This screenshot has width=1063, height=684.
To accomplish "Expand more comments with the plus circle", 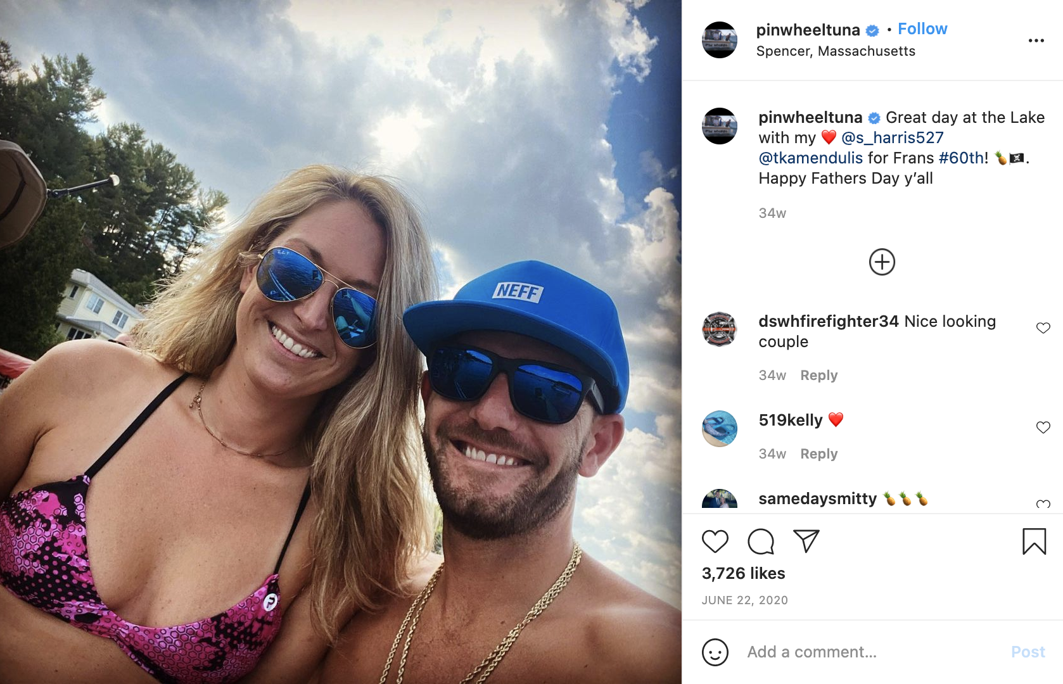I will coord(882,262).
